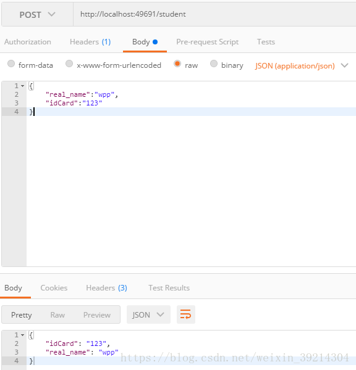The width and height of the screenshot is (356, 370).
Task: Open the Tests tab
Action: coord(266,42)
